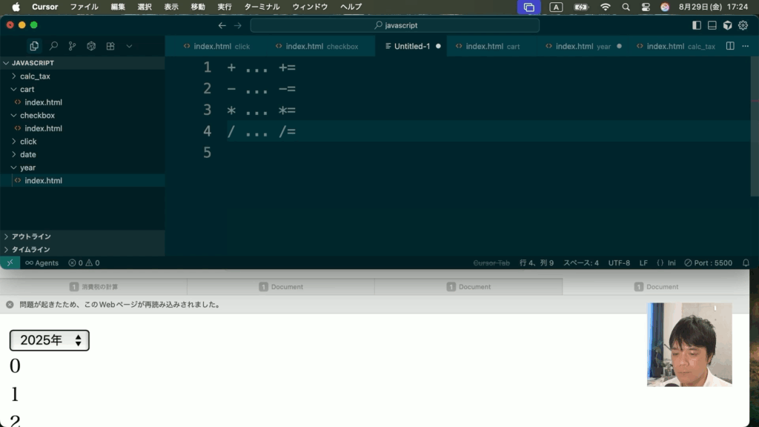Dismiss the page reloaded warning banner
759x427 pixels.
click(10, 305)
